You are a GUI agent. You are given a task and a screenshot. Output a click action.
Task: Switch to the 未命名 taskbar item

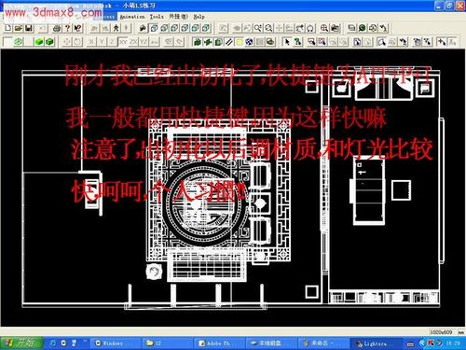(x=322, y=343)
